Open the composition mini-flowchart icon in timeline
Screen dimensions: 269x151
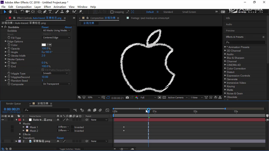(x=75, y=110)
